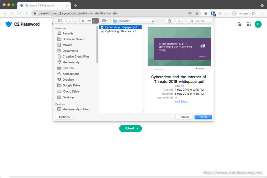Click the Open button
Image resolution: width=267 pixels, height=178 pixels.
pyautogui.click(x=203, y=117)
